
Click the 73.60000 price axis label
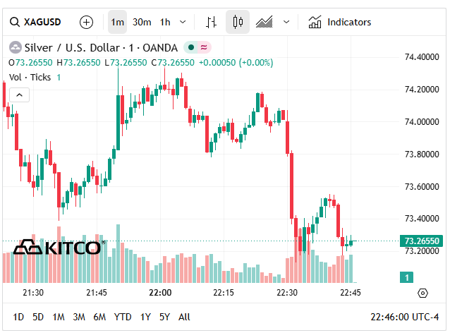(422, 187)
